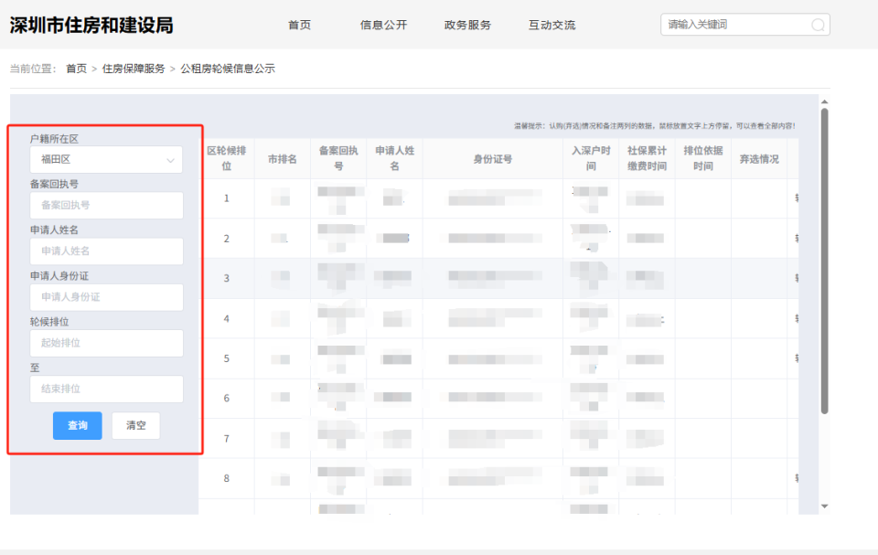Select the table row ranked 5

pos(498,358)
